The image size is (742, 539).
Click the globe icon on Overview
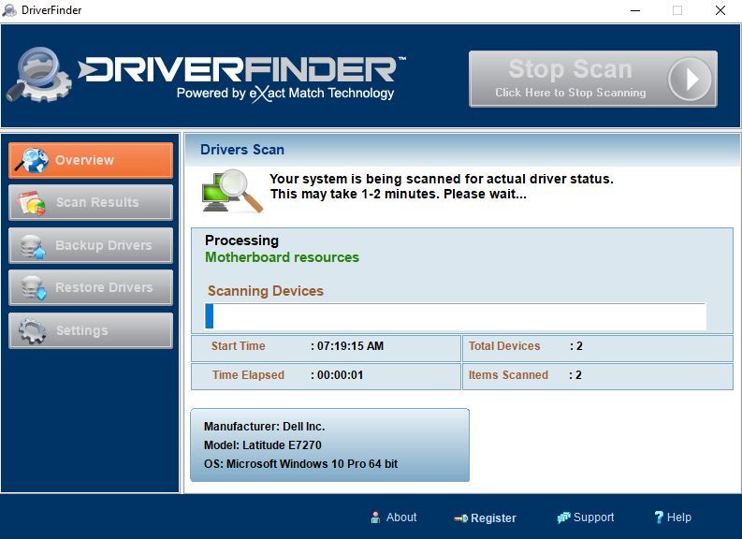32,160
